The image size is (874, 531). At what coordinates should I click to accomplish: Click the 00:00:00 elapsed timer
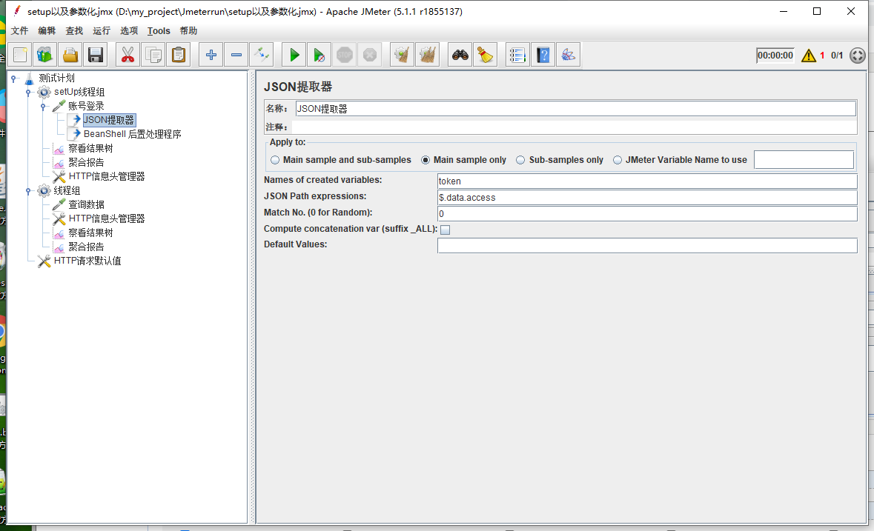click(775, 56)
